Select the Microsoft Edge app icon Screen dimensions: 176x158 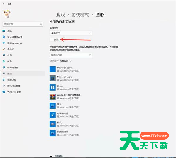pos(53,69)
